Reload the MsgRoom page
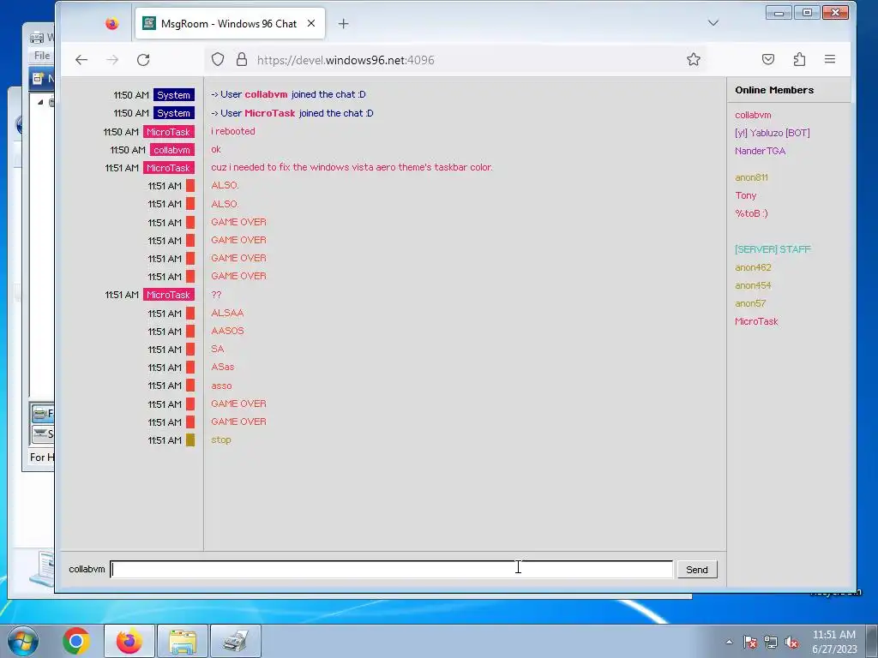The width and height of the screenshot is (878, 658). coord(143,60)
